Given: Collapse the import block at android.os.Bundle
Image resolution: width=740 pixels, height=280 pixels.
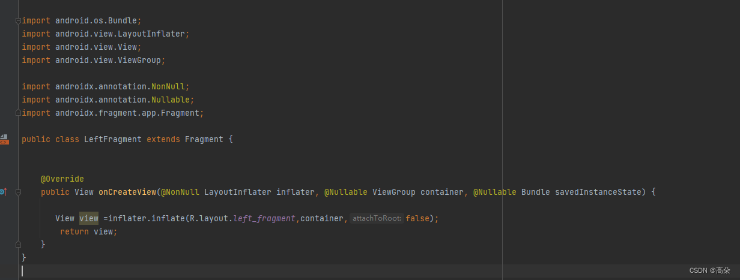Looking at the screenshot, I should 18,21.
